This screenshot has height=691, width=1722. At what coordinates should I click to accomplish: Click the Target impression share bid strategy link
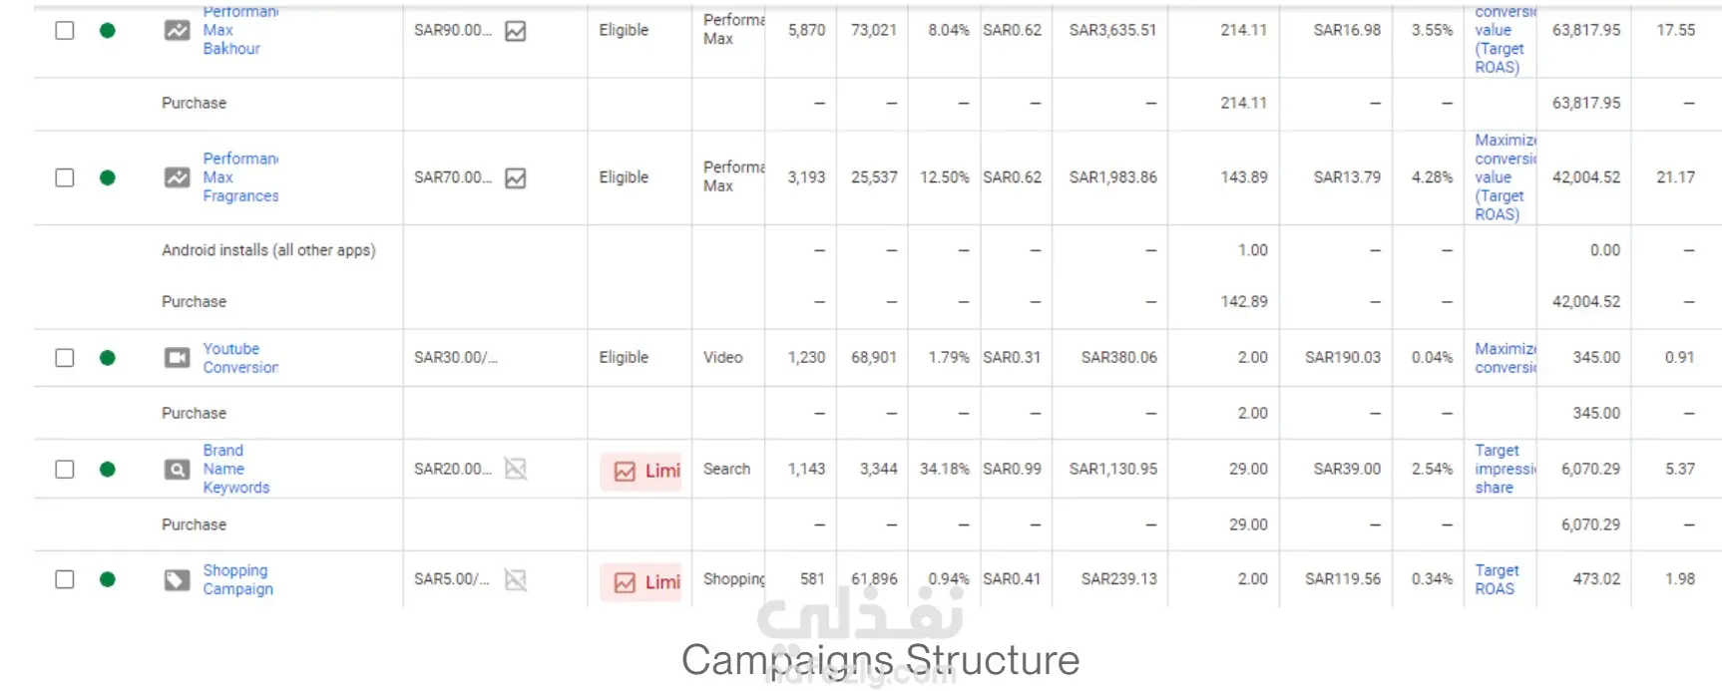[1504, 470]
